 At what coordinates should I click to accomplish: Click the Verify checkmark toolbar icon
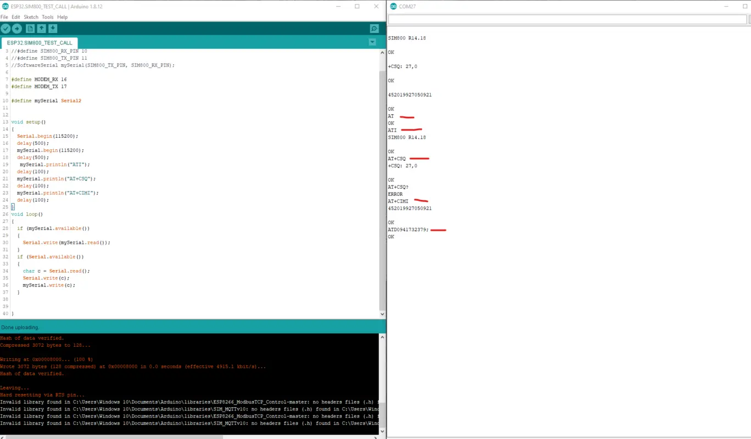coord(5,29)
